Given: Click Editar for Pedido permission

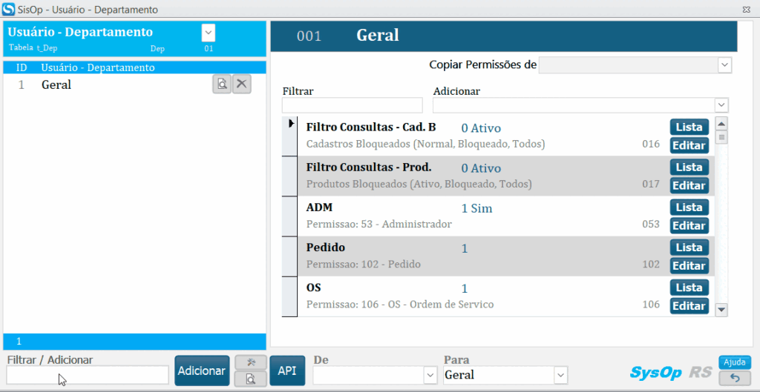Looking at the screenshot, I should click(x=689, y=266).
